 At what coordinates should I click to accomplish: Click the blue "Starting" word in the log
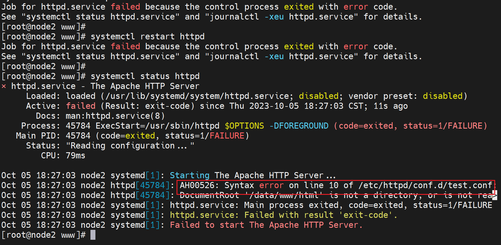pyautogui.click(x=189, y=176)
